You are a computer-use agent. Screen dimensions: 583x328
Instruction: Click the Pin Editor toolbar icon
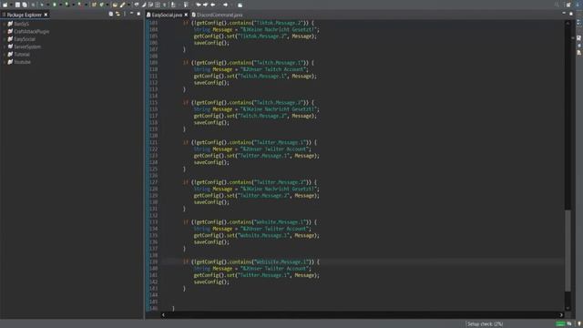coord(240,5)
